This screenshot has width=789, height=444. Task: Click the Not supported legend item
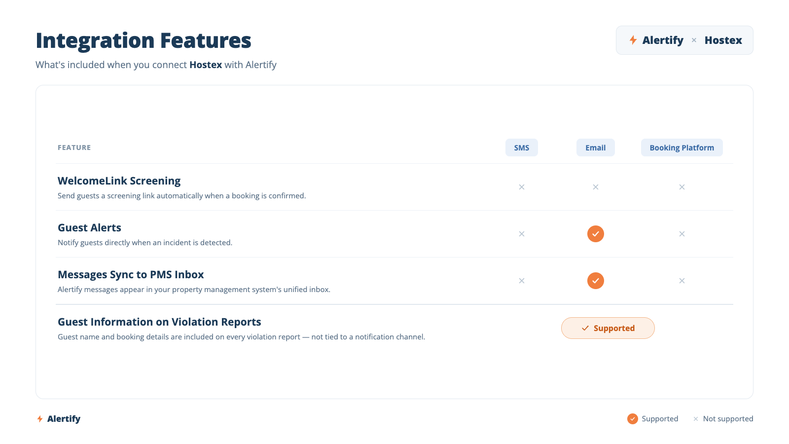click(x=723, y=419)
